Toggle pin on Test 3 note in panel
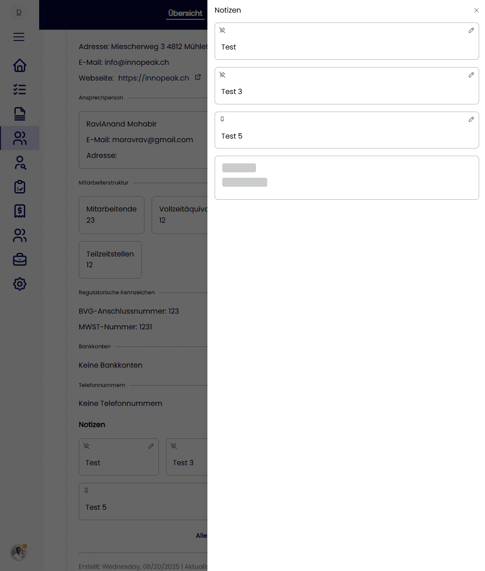This screenshot has width=485, height=571. pos(222,75)
